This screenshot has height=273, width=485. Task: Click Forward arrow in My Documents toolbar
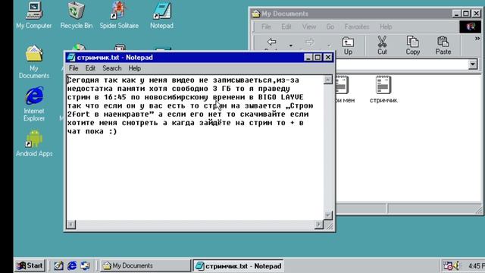[309, 43]
